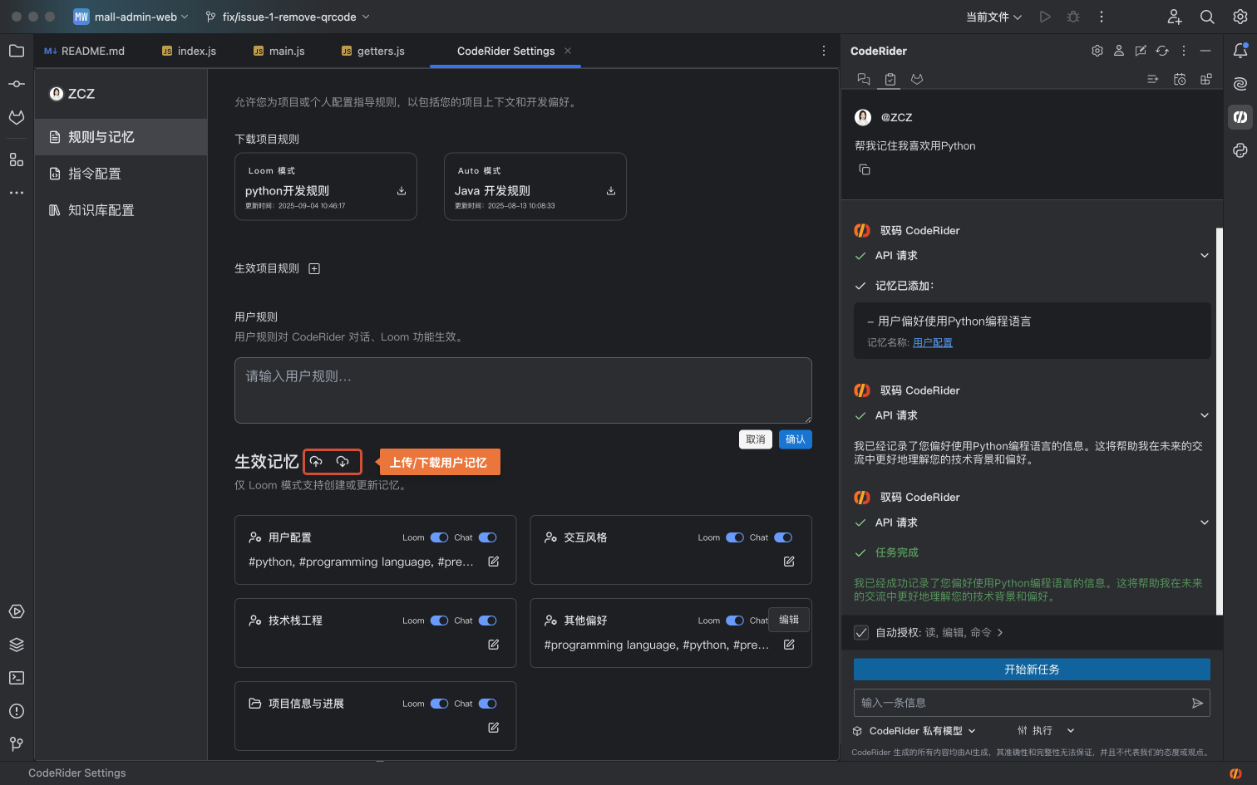
Task: Switch to the getters.js tab
Action: click(373, 51)
